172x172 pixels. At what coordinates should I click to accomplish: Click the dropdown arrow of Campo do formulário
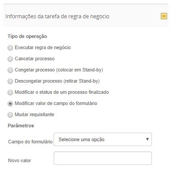pyautogui.click(x=147, y=139)
